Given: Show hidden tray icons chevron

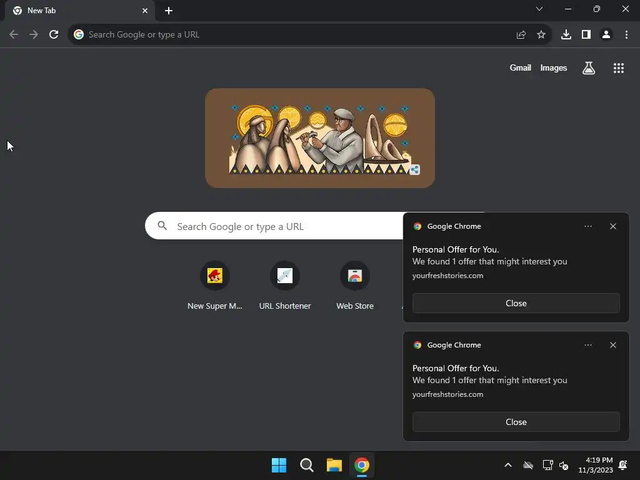Looking at the screenshot, I should tap(508, 465).
